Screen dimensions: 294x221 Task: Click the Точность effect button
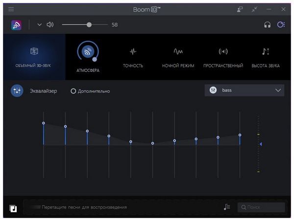click(x=133, y=56)
